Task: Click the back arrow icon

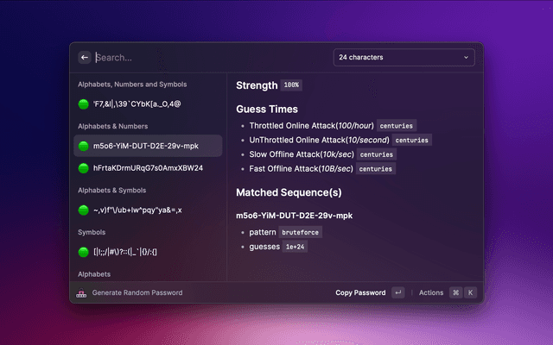Action: [x=85, y=58]
